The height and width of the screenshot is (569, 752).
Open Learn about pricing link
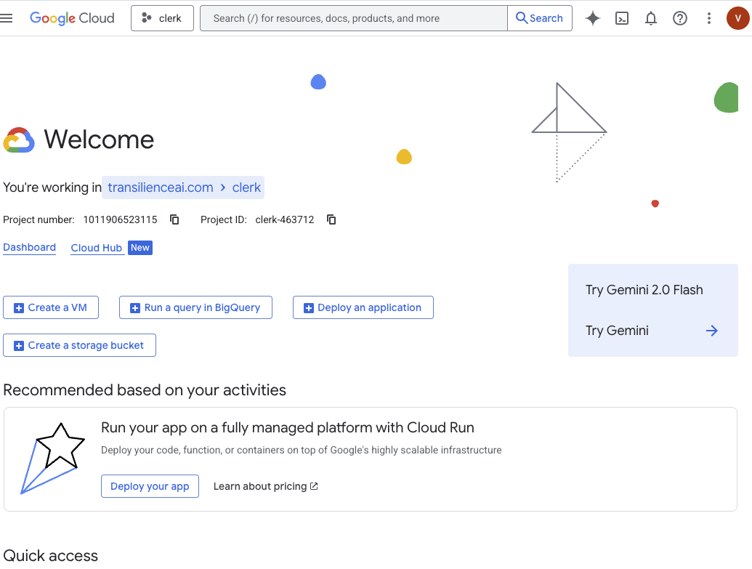click(x=266, y=486)
